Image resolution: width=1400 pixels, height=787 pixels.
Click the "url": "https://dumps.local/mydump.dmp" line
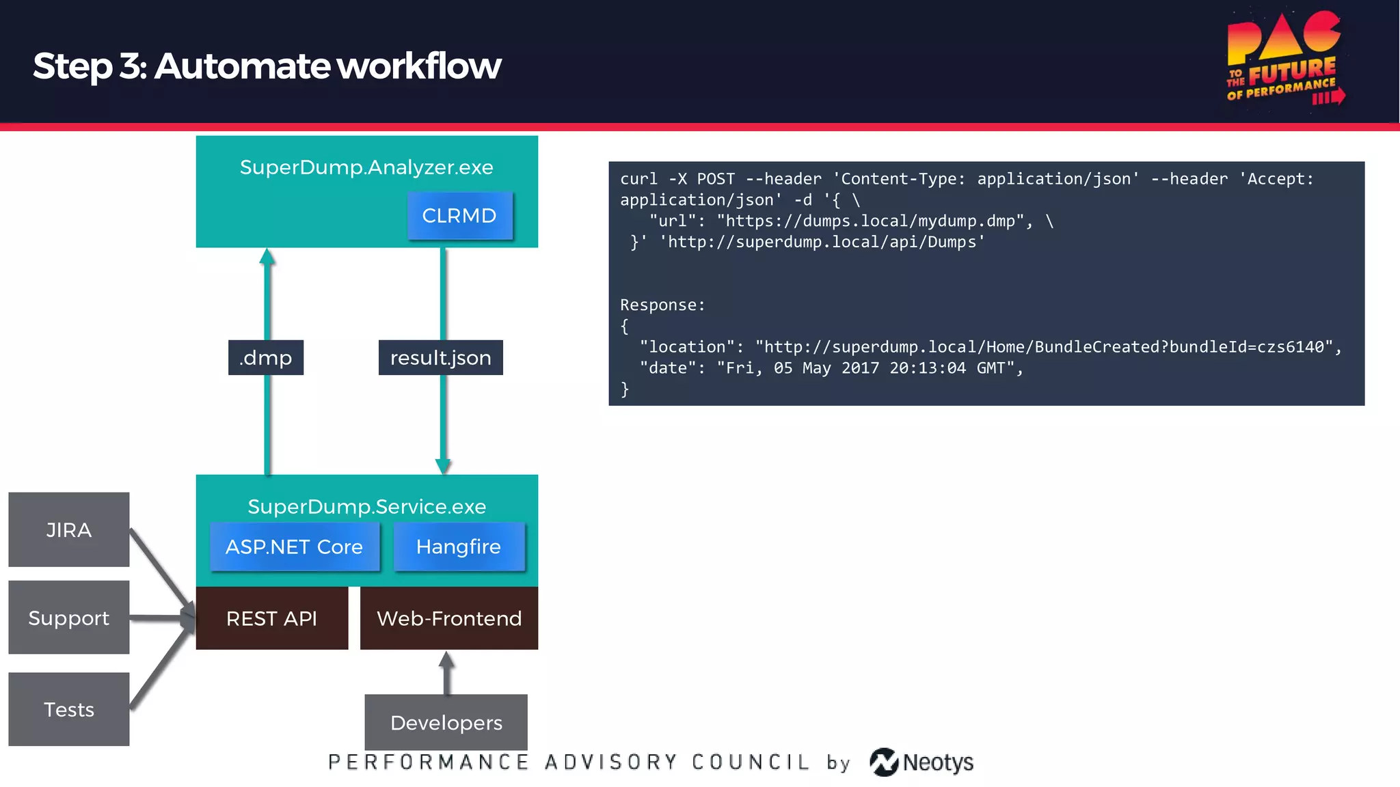pos(852,221)
